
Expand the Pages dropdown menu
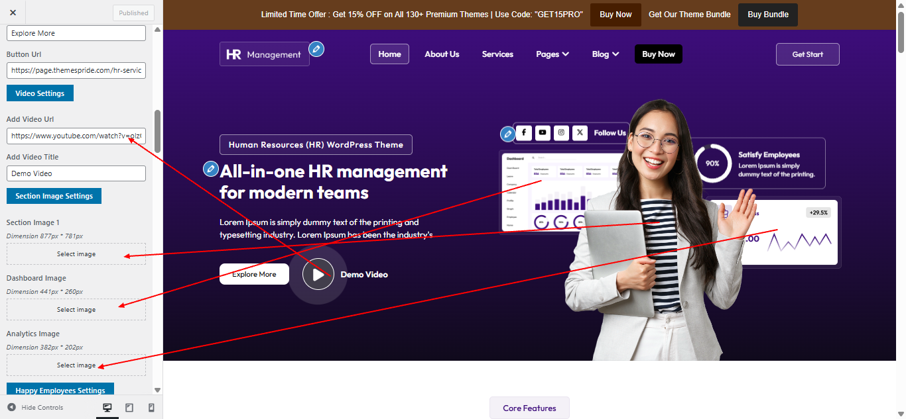pyautogui.click(x=552, y=54)
